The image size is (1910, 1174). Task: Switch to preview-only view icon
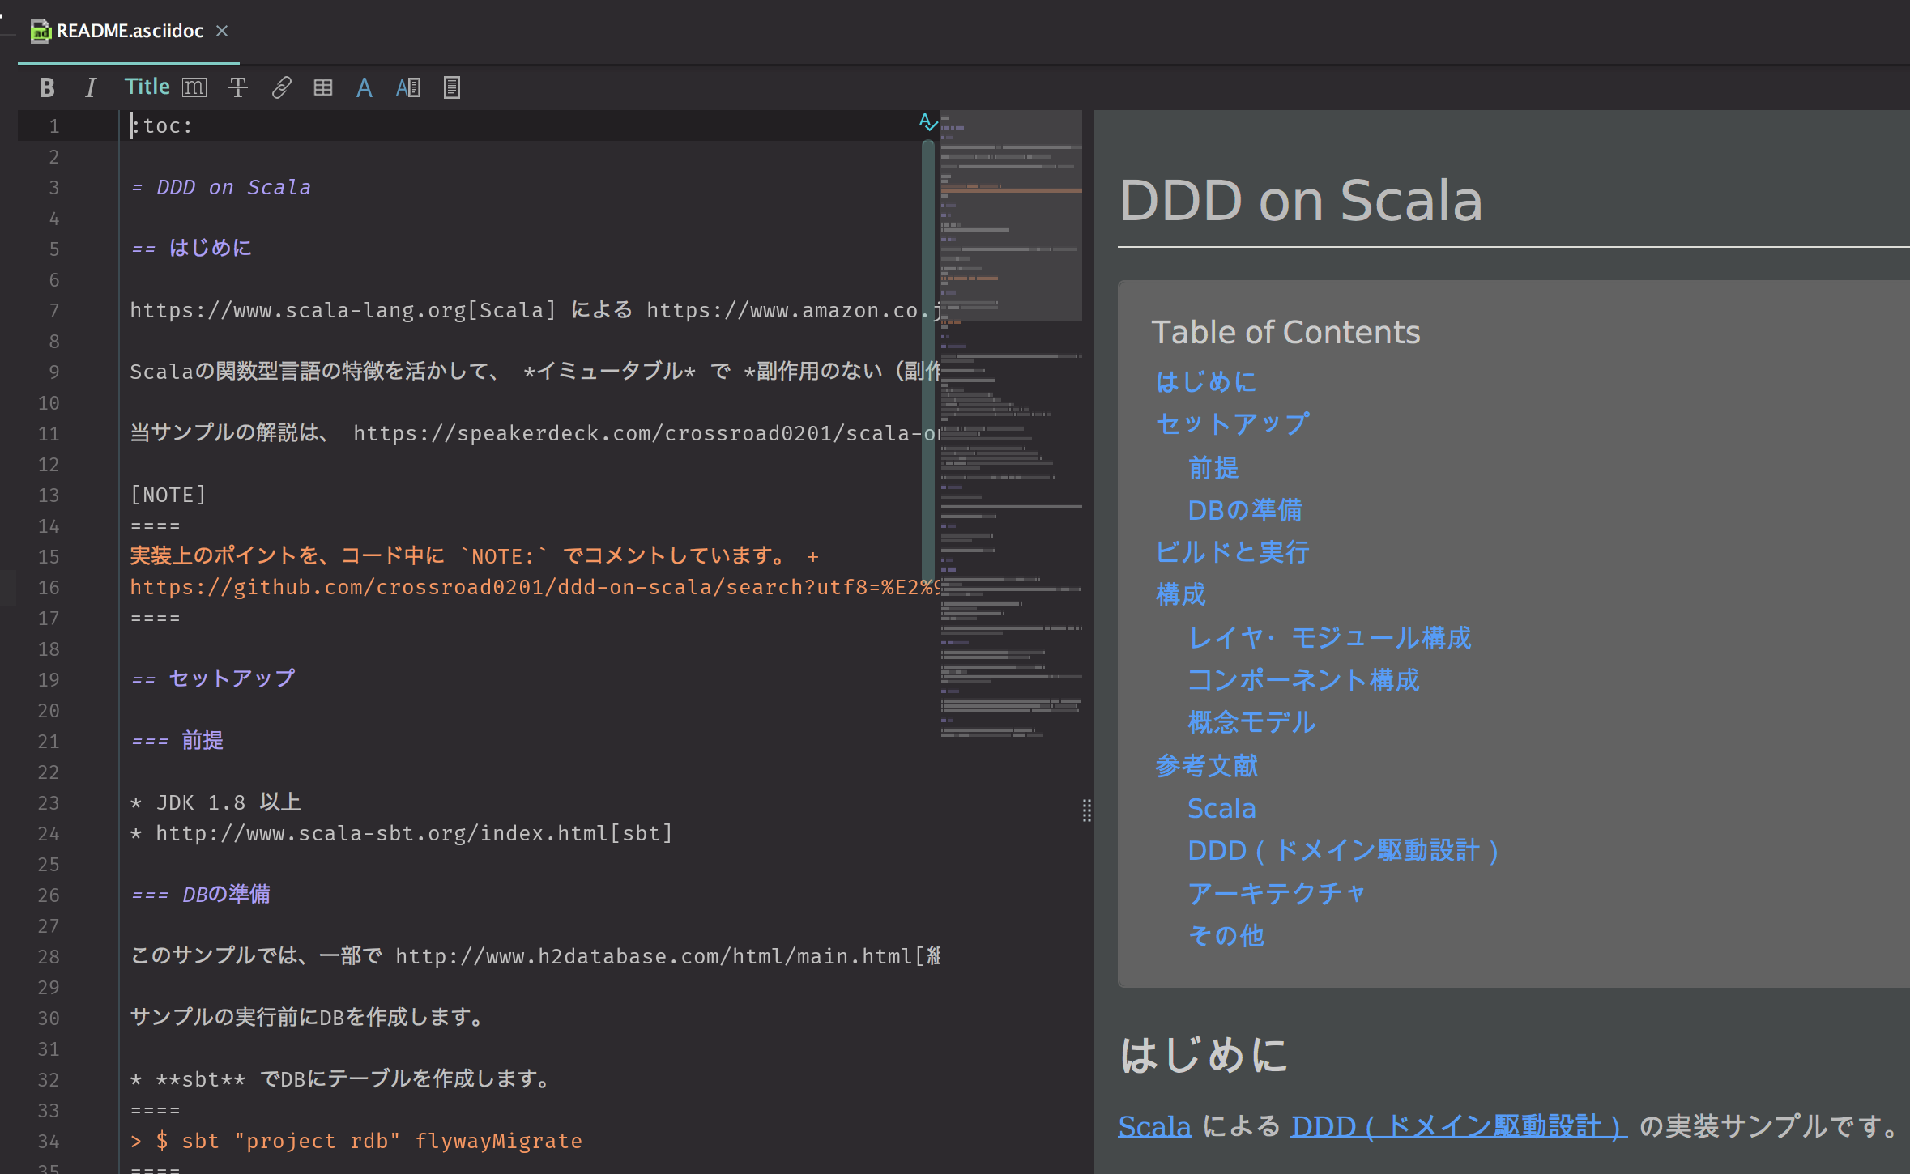point(452,87)
